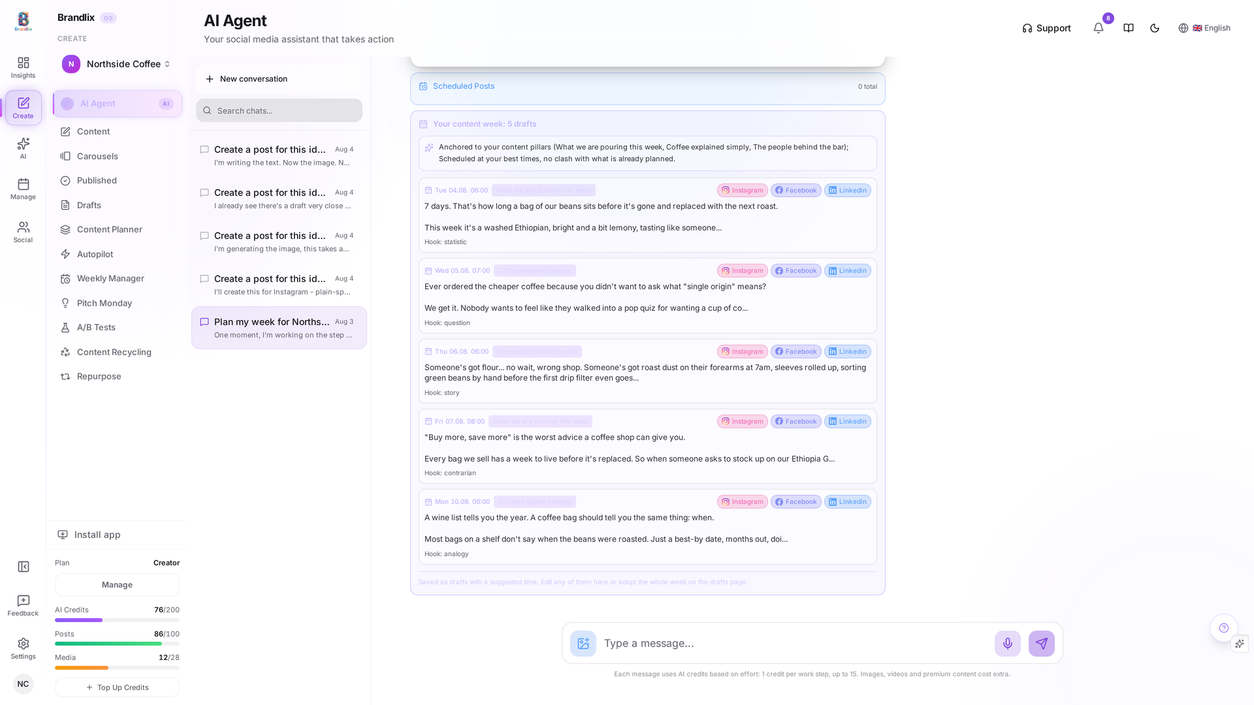Open the Fri 07.08 "Buy more, save more" draft
The image size is (1254, 705).
pos(647,446)
